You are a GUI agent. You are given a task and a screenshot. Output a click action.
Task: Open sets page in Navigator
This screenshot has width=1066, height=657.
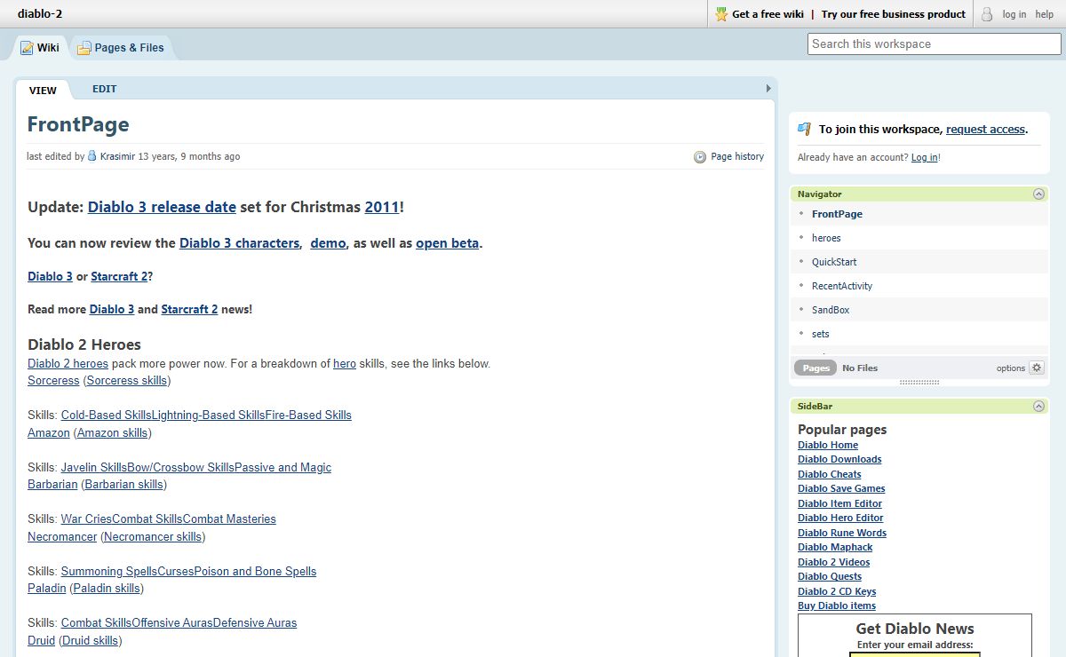(x=821, y=334)
